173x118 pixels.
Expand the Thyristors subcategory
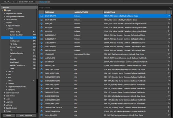pyautogui.click(x=7, y=90)
